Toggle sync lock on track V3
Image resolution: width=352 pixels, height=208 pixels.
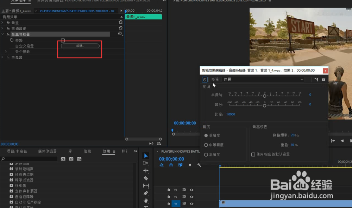(184, 190)
